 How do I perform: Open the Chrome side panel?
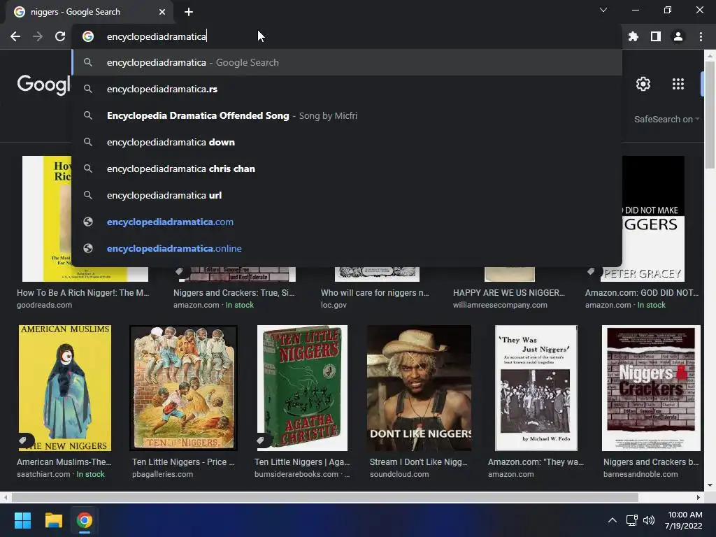click(x=656, y=36)
